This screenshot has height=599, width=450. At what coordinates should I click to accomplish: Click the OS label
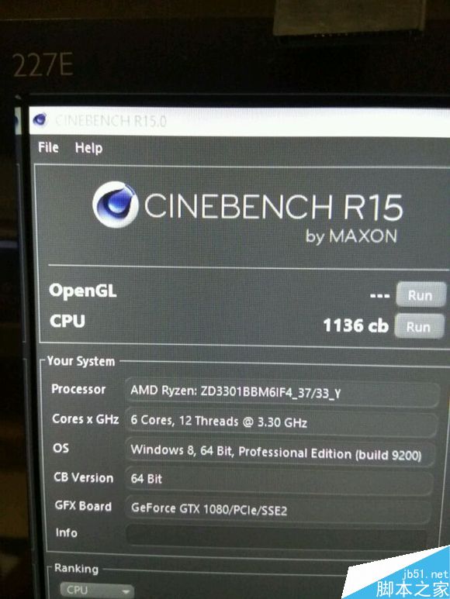coord(61,448)
